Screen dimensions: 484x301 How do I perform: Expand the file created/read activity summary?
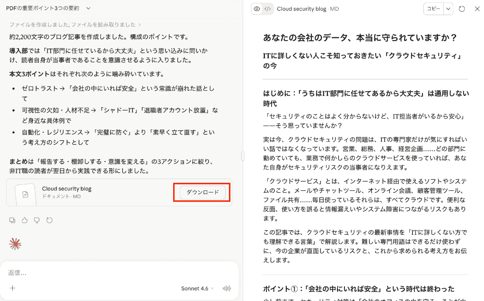(x=75, y=25)
